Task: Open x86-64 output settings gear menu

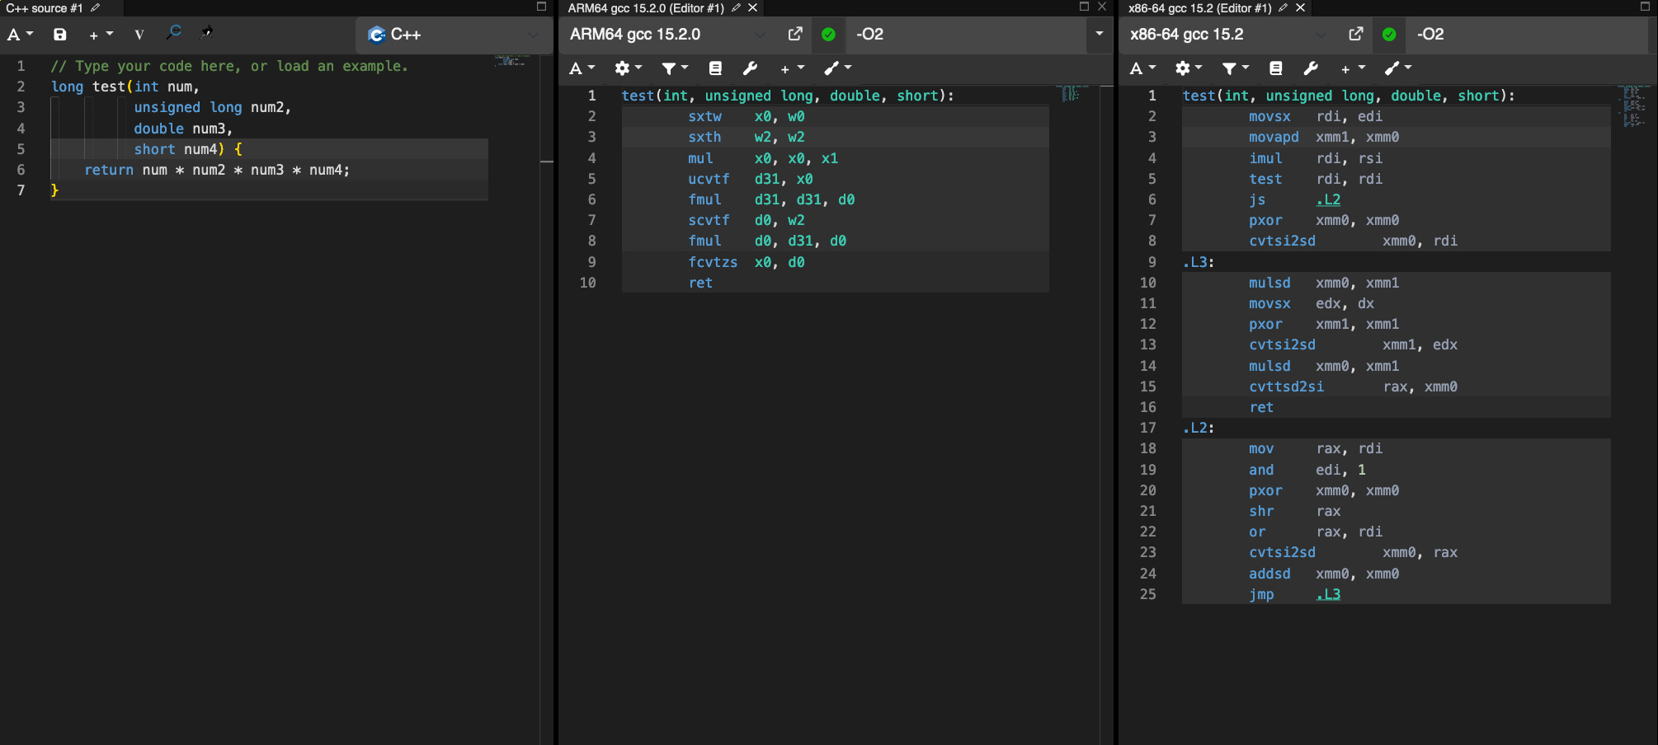Action: click(1189, 68)
